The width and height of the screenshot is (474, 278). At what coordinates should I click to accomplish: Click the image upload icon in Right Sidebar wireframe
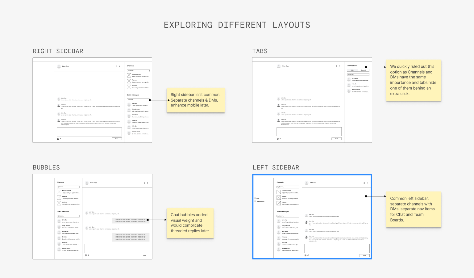tap(58, 139)
